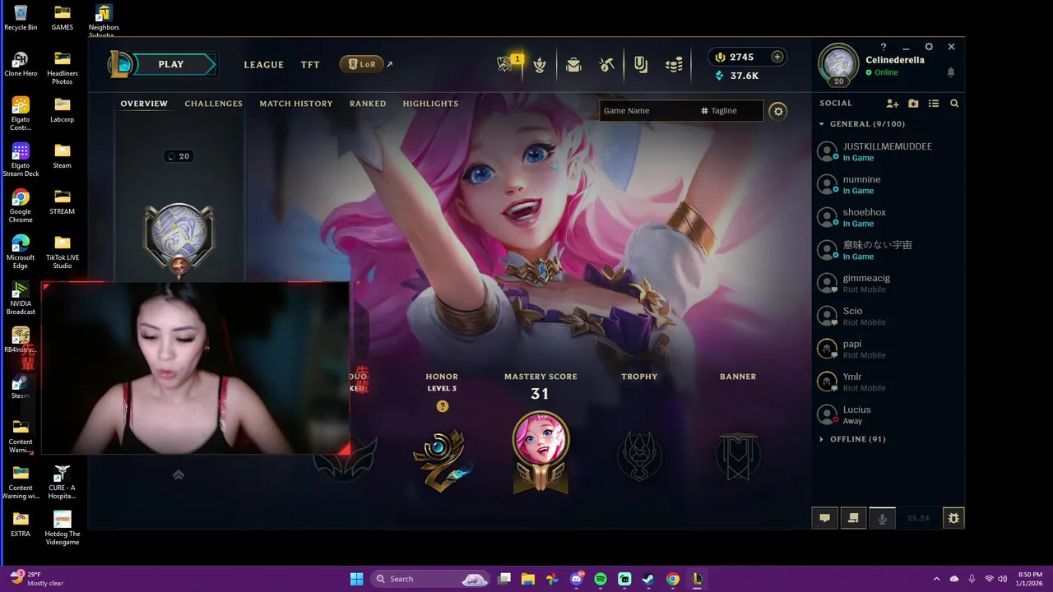Open the Your Shop cards icon
Viewport: 1053px width, 592px height.
(x=639, y=64)
